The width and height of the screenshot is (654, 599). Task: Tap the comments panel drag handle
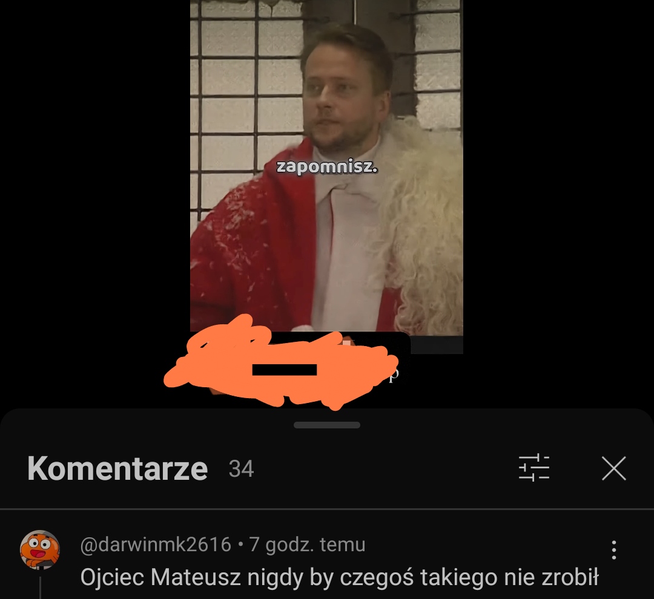tap(326, 425)
